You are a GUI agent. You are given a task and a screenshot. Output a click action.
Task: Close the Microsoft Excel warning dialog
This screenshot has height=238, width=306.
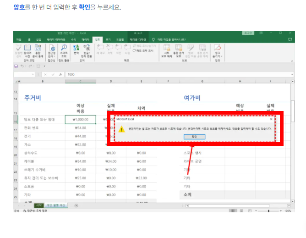point(271,119)
